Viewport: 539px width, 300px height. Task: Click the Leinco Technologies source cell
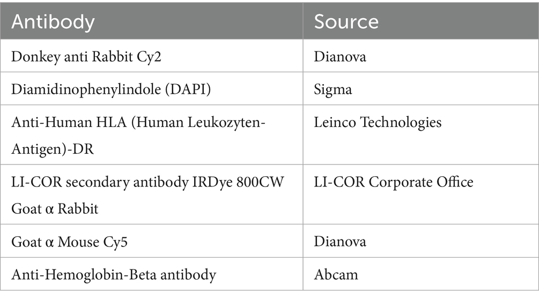378,122
